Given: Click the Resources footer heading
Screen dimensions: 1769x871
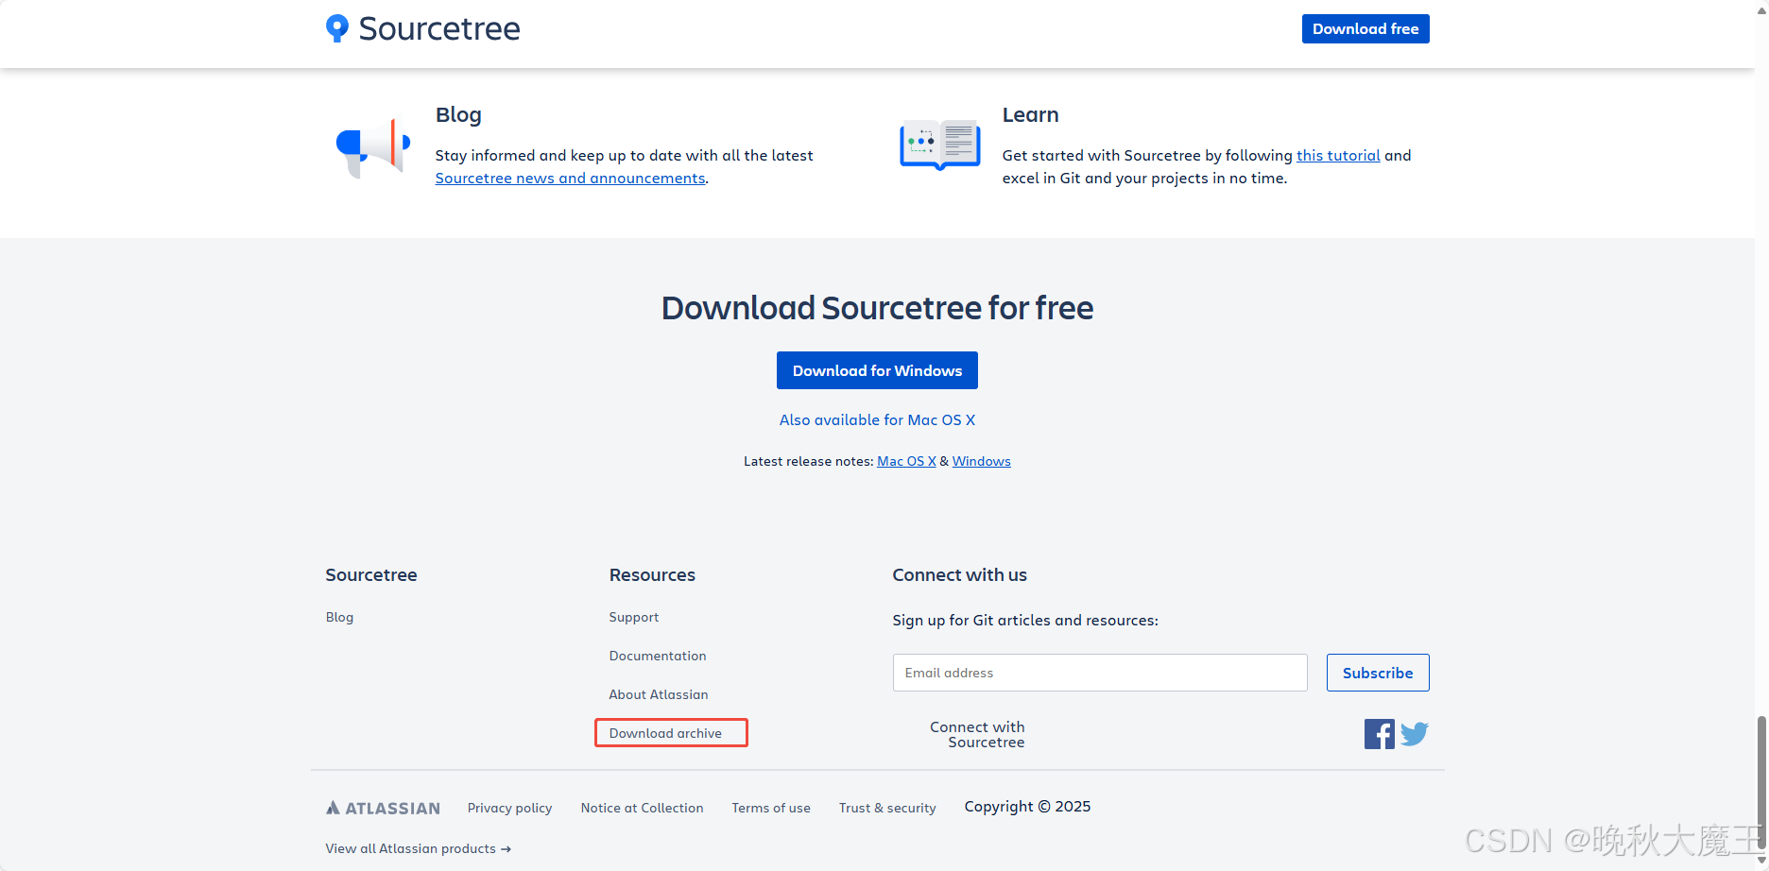Looking at the screenshot, I should 652,575.
